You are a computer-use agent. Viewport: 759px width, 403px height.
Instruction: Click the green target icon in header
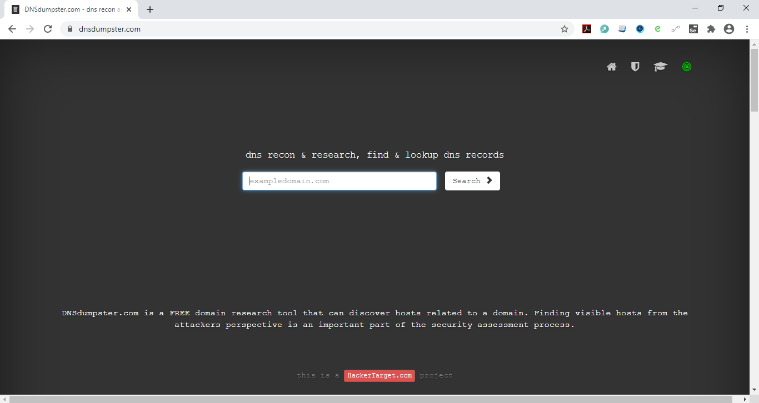[x=687, y=67]
